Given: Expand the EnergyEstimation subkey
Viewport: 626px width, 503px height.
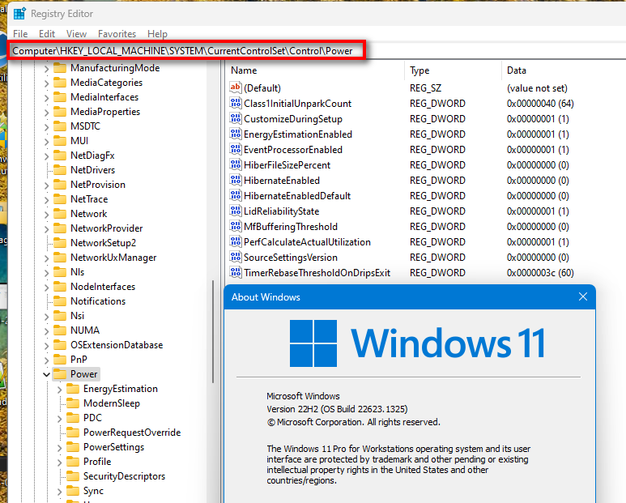Looking at the screenshot, I should pyautogui.click(x=59, y=390).
